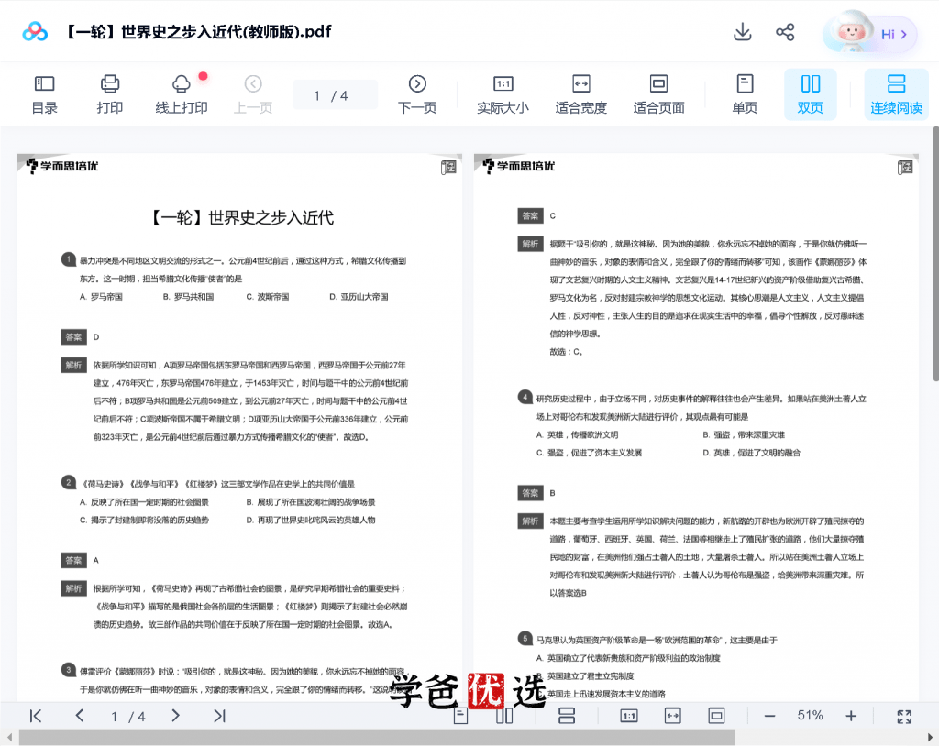Select continuous reading icon in bottom bar

[x=566, y=716]
